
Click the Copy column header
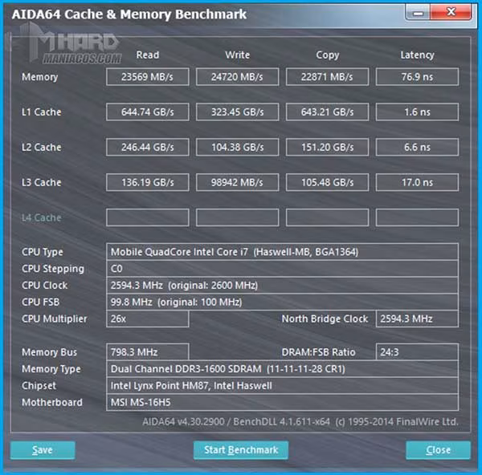click(328, 55)
